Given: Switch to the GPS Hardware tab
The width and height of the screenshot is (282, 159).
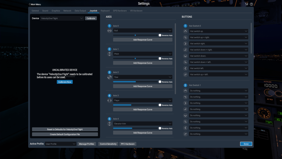Looking at the screenshot, I should point(120,11).
